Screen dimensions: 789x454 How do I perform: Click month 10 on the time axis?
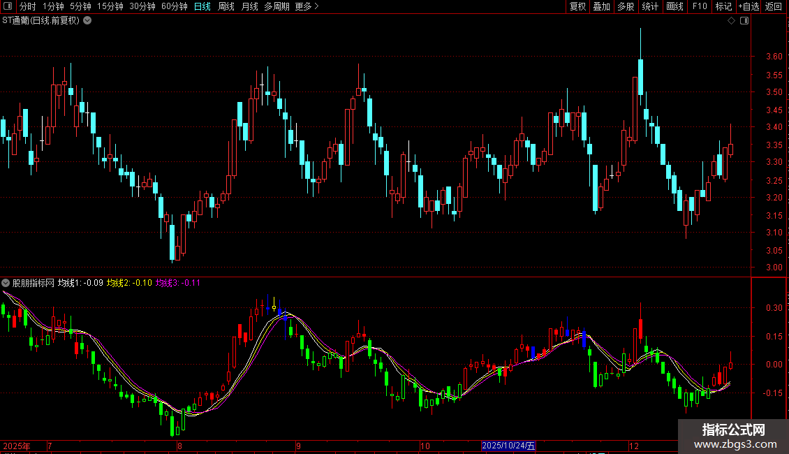425,446
